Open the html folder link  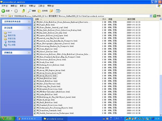pos(9,32)
